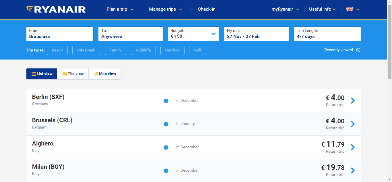This screenshot has width=392, height=182.
Task: Toggle the City Break trip type filter
Action: (x=86, y=50)
